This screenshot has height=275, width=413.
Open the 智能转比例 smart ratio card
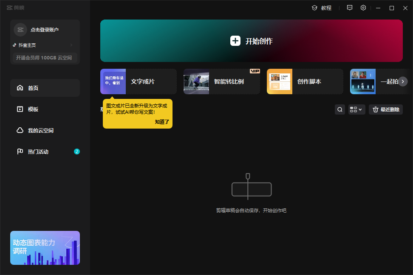(x=222, y=81)
